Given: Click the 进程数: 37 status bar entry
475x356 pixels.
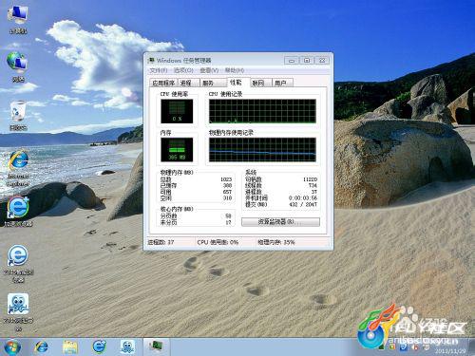Looking at the screenshot, I should pyautogui.click(x=161, y=242).
